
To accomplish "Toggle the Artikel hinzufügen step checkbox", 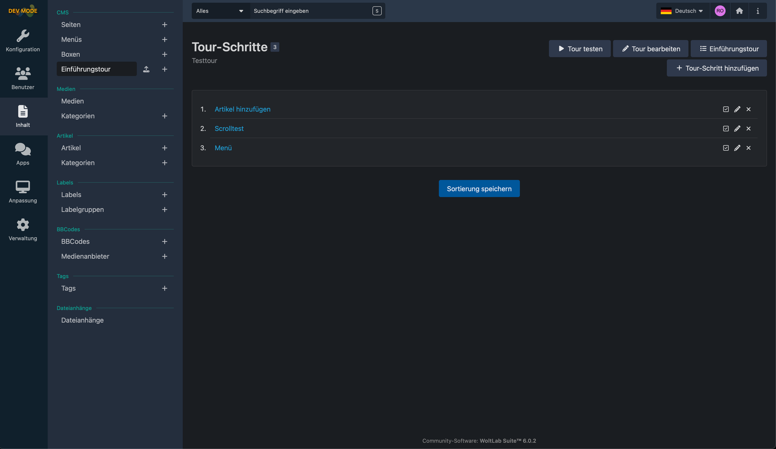I will 726,109.
